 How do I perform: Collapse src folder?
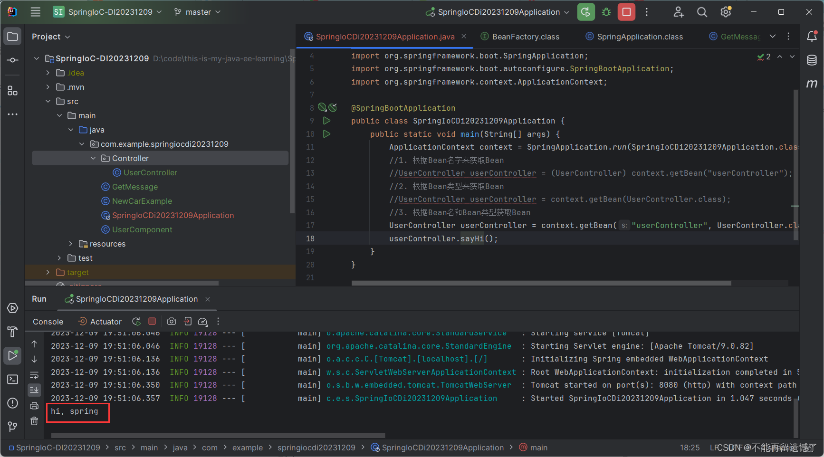tap(48, 101)
